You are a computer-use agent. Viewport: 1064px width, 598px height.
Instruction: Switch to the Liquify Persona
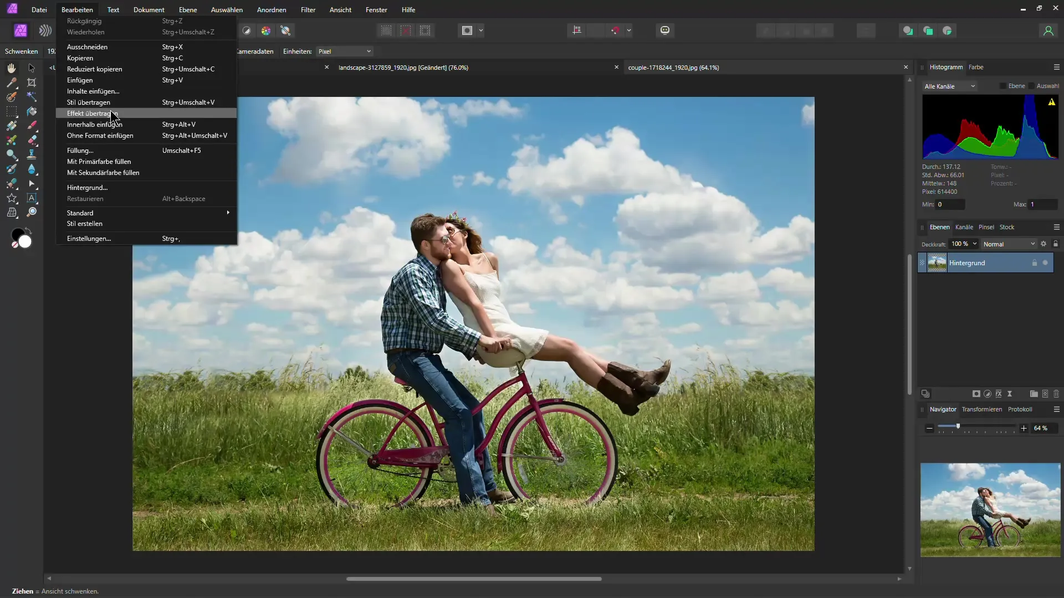pos(45,30)
